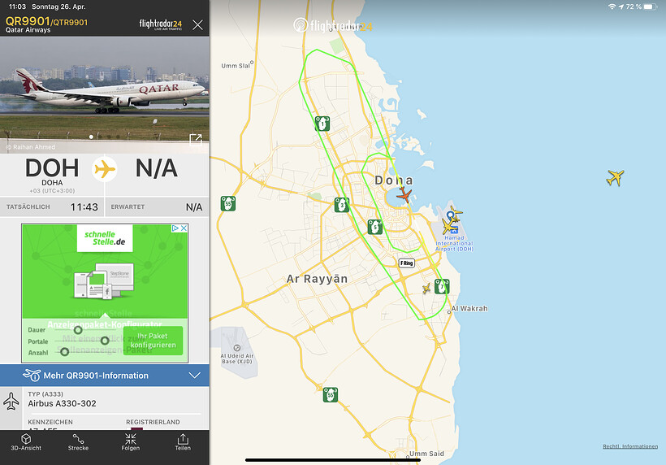Close the QR9901 flight details panel
666x465 pixels.
click(x=197, y=24)
